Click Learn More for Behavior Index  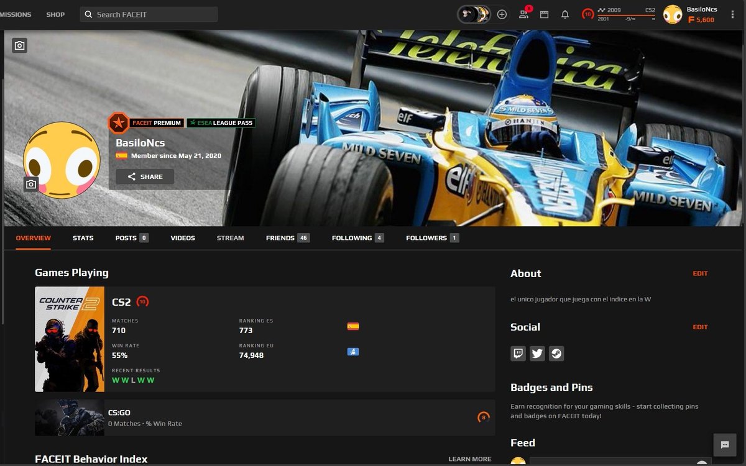tap(470, 459)
